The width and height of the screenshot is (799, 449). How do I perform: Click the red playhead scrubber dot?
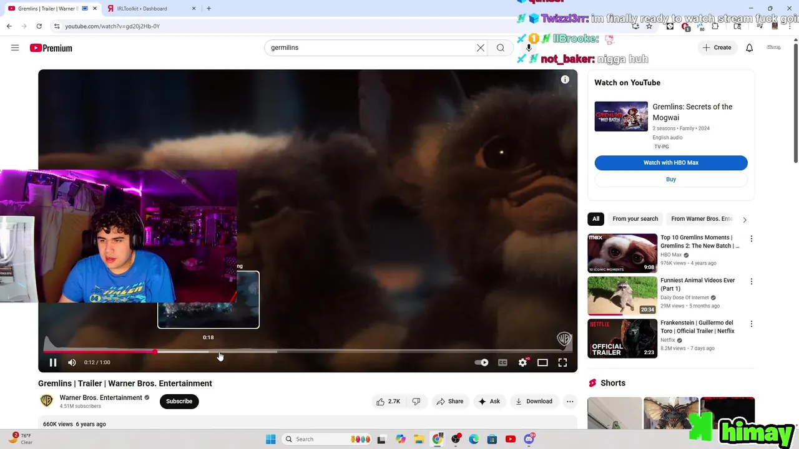pyautogui.click(x=155, y=352)
